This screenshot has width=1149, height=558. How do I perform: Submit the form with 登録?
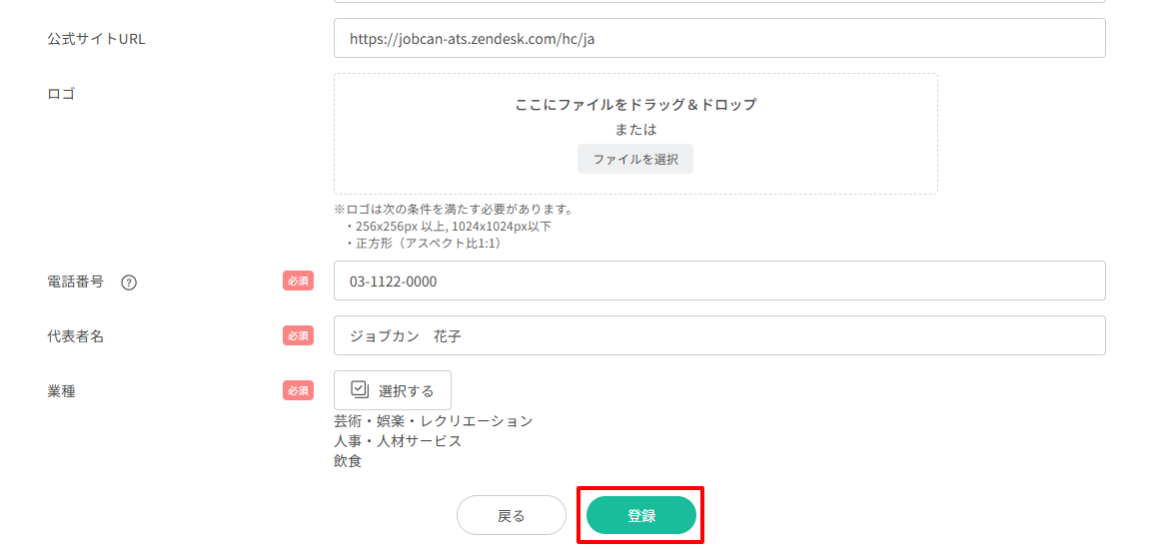640,516
